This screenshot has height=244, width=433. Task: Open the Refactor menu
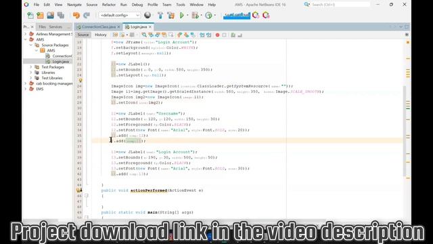(x=109, y=5)
